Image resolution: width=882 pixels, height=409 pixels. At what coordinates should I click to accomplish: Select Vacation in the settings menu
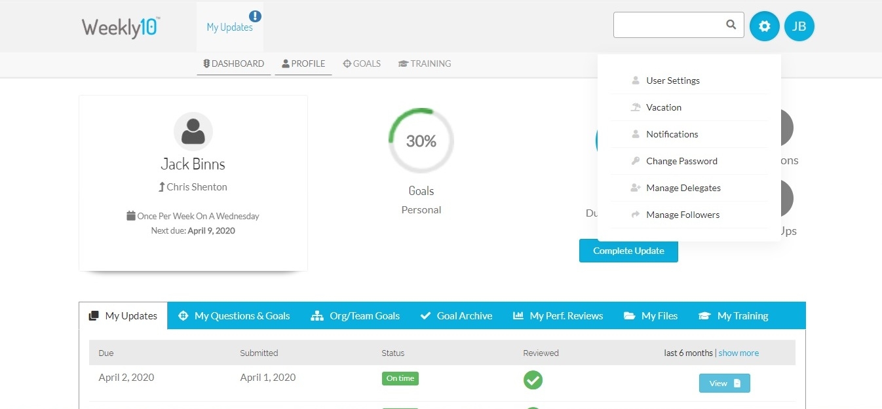(663, 107)
